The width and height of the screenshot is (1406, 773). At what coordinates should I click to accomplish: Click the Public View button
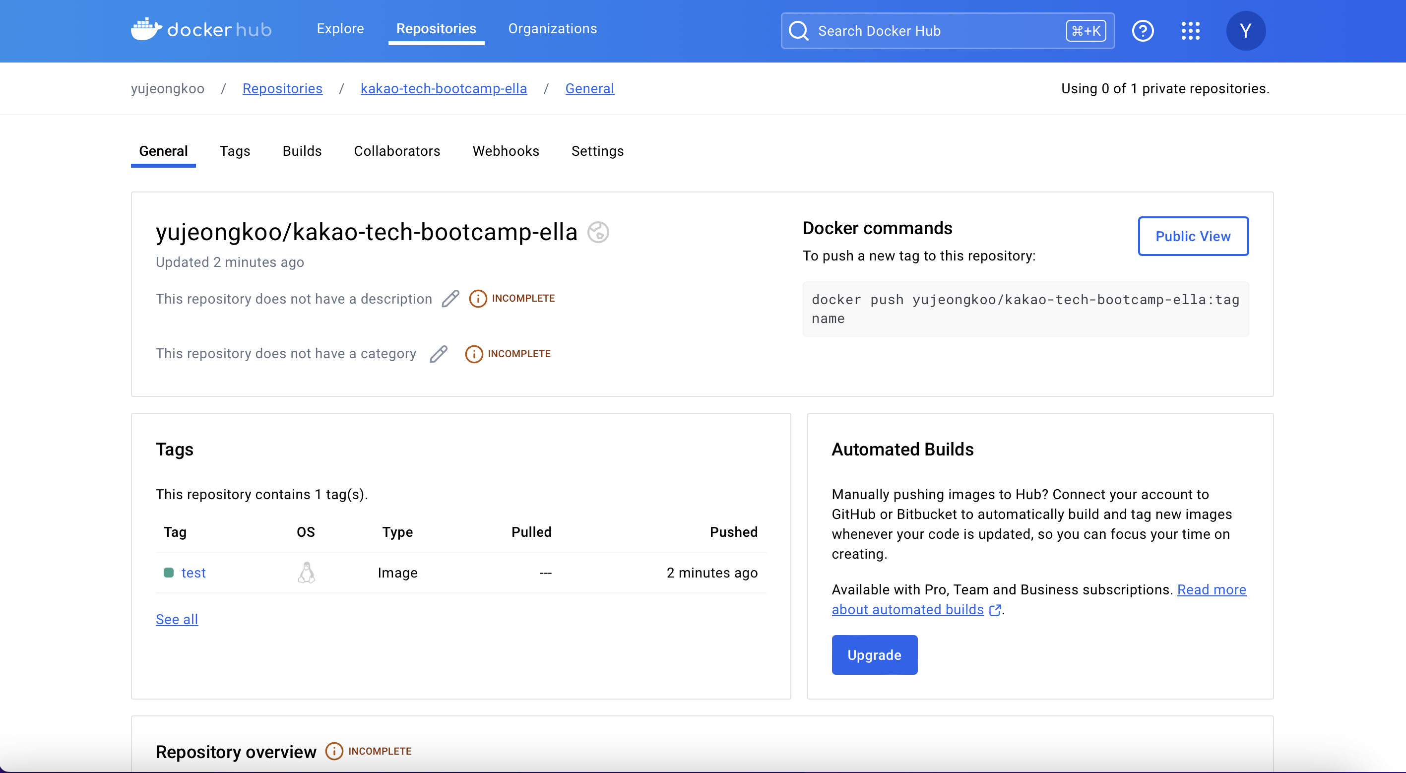click(x=1193, y=236)
